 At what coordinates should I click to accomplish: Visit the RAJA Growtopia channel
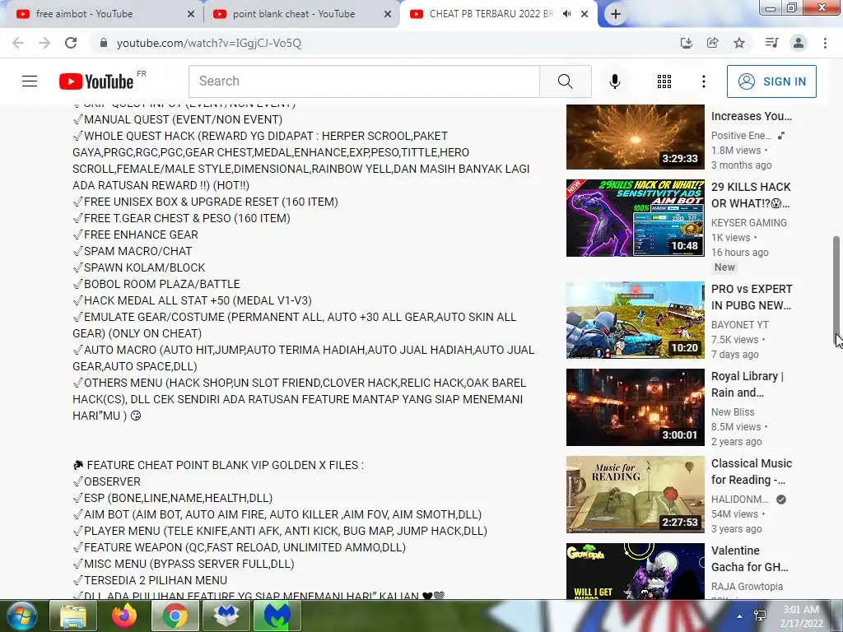pos(747,586)
